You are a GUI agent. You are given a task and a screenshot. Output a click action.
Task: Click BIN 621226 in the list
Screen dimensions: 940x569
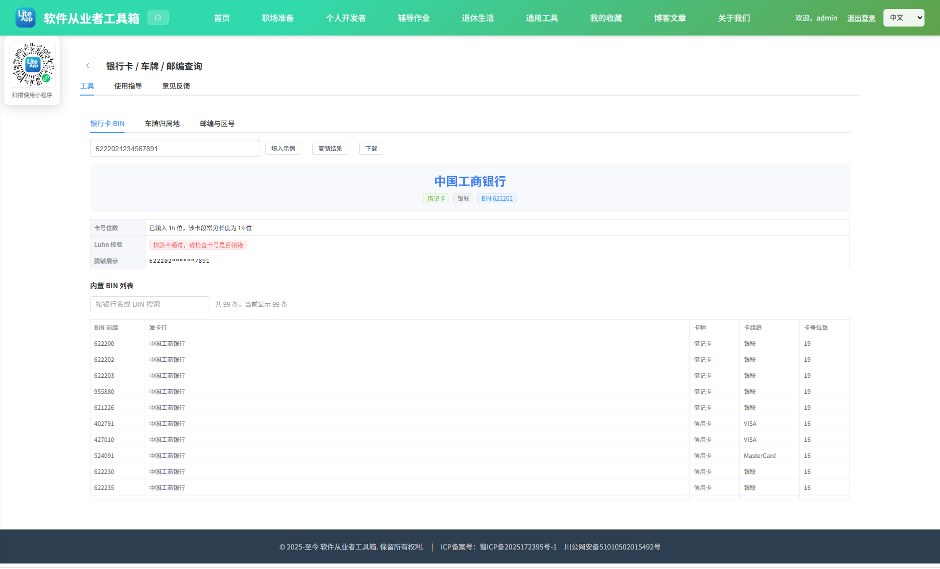click(x=104, y=408)
